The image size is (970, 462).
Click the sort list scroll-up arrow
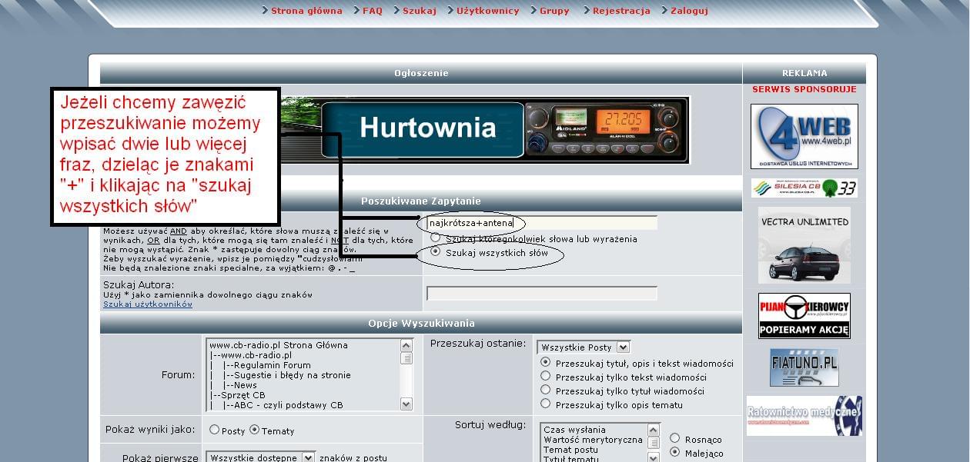coord(653,430)
